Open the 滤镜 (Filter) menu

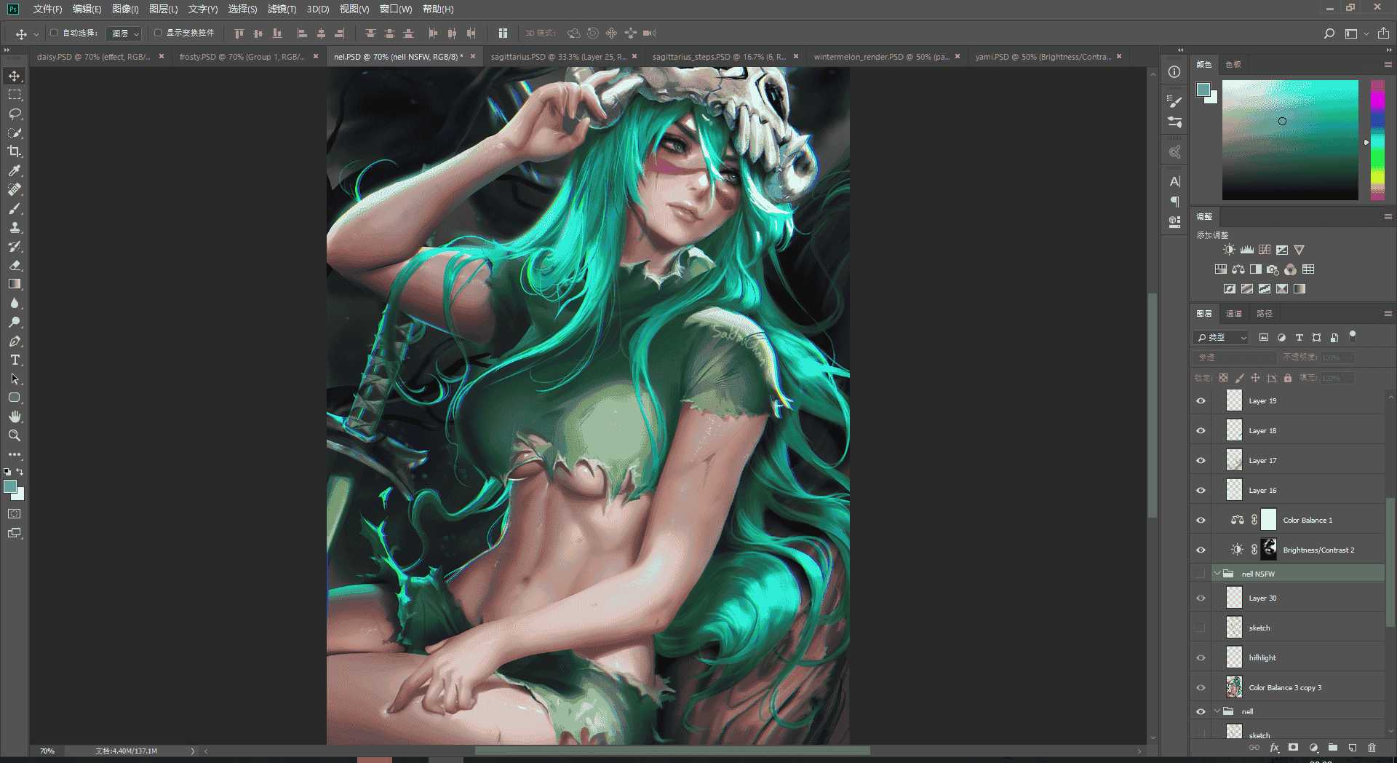coord(282,9)
